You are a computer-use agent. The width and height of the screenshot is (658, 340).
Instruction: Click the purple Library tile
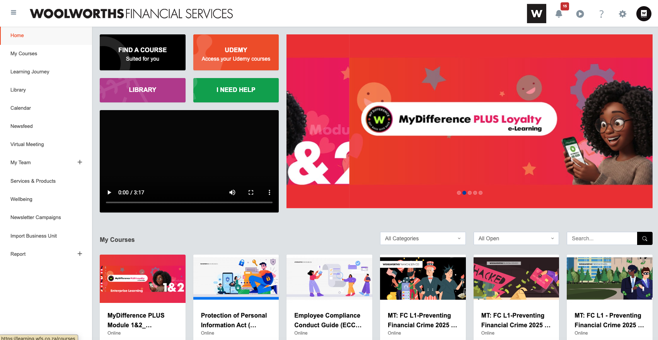[x=143, y=90]
